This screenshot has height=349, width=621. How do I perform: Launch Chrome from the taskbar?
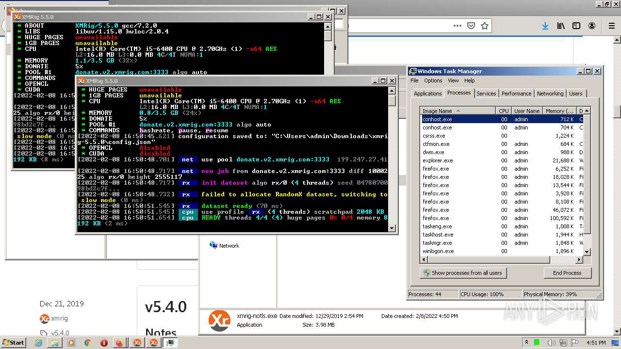87,343
